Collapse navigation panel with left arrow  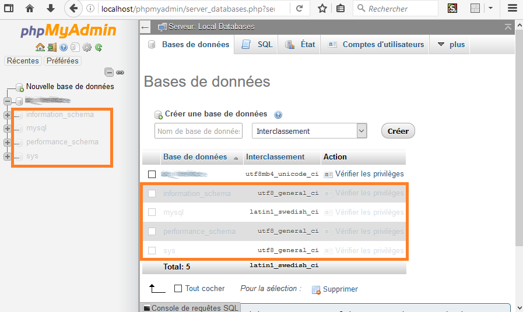(145, 27)
